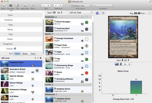Open the Sort by Type dropdown

coord(81,13)
